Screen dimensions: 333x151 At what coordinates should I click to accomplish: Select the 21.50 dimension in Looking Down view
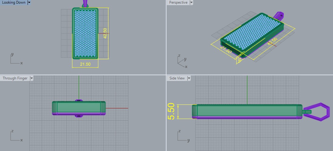[85, 64]
